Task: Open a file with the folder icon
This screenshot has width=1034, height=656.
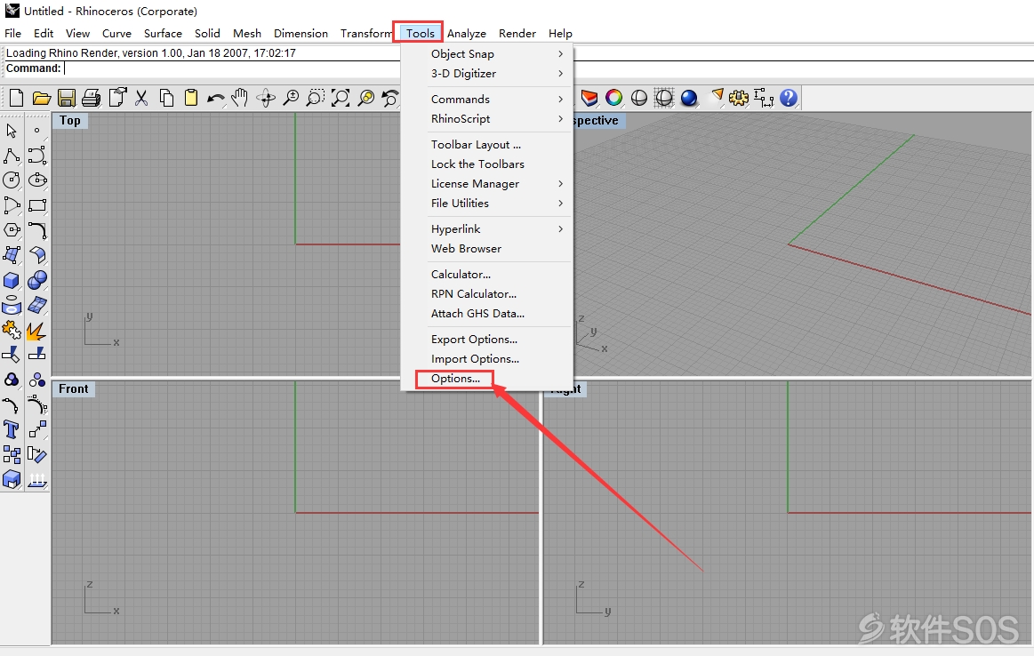Action: 42,99
